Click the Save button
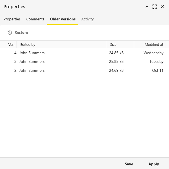 129,164
